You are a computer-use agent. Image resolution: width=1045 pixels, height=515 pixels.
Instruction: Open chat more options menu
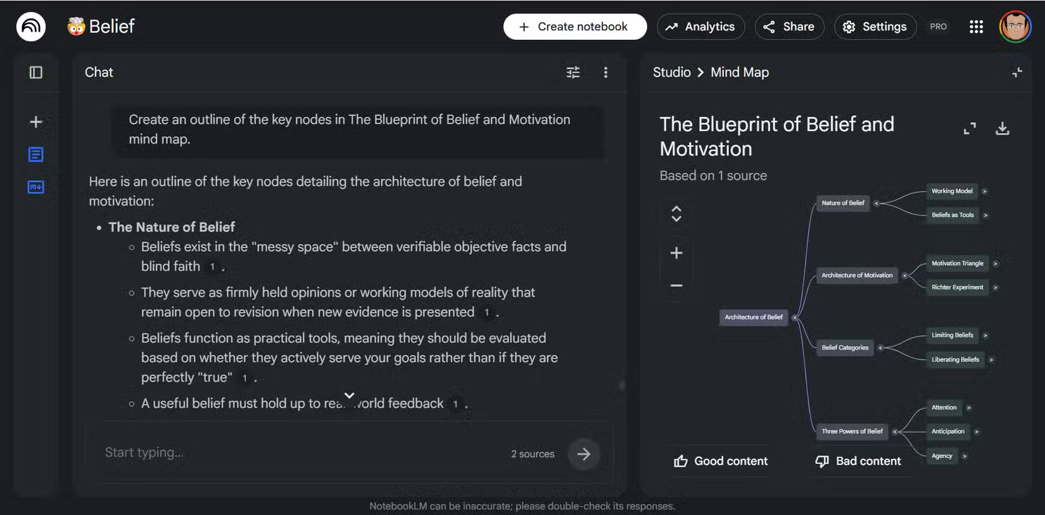click(x=605, y=73)
